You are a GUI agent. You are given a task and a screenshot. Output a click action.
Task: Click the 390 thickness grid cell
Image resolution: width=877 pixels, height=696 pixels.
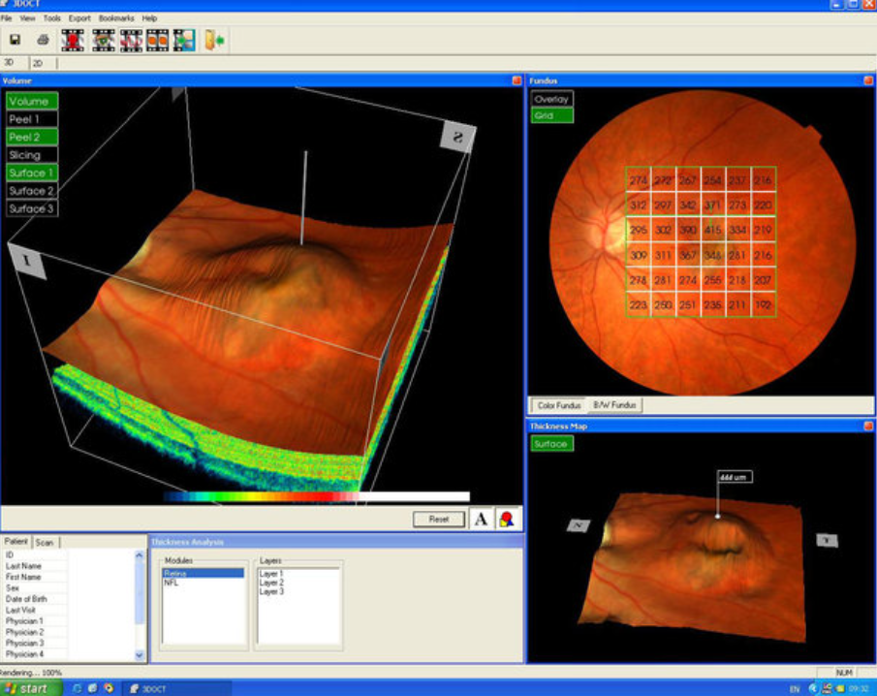coord(688,230)
